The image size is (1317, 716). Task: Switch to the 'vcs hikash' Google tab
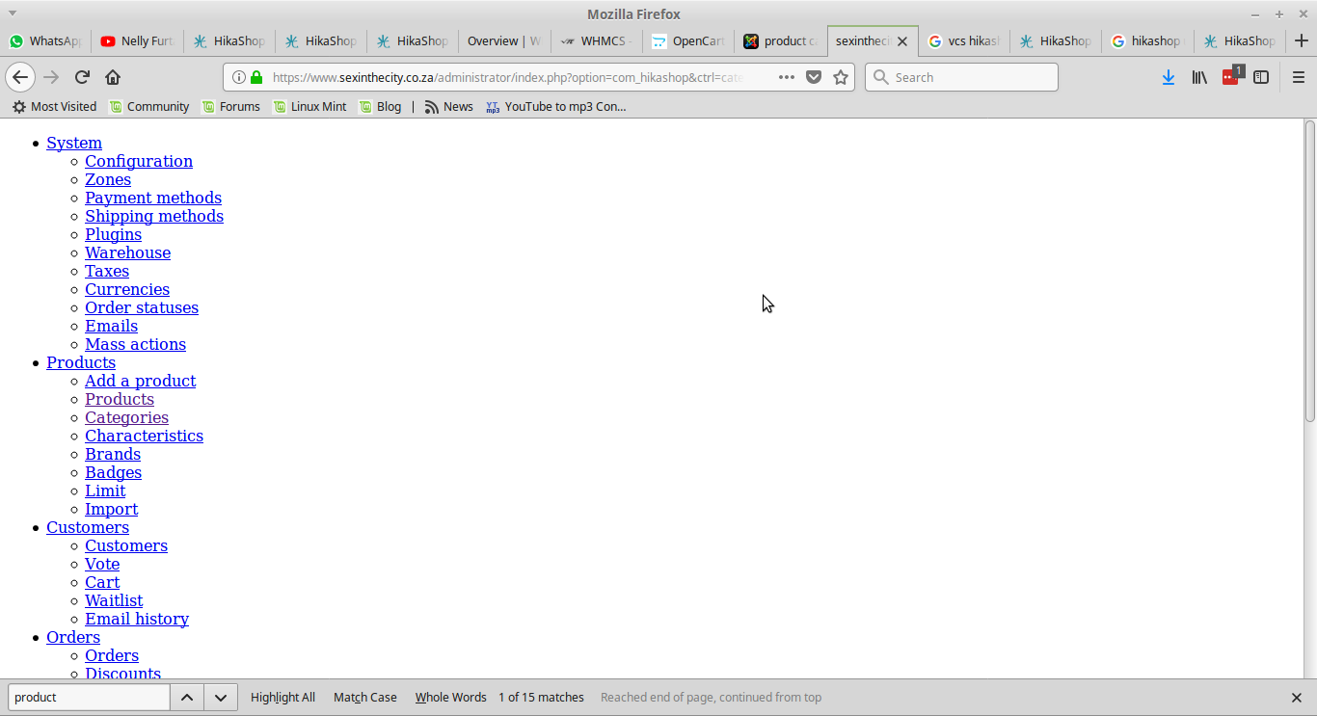(963, 40)
